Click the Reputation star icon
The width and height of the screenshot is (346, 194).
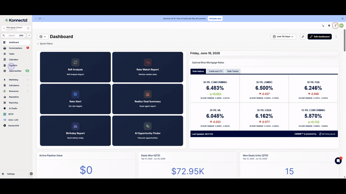pos(5,97)
